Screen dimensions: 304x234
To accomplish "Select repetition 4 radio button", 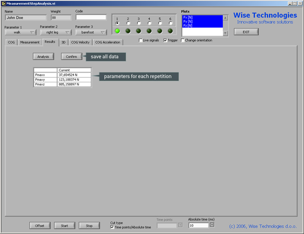I will tap(149, 23).
